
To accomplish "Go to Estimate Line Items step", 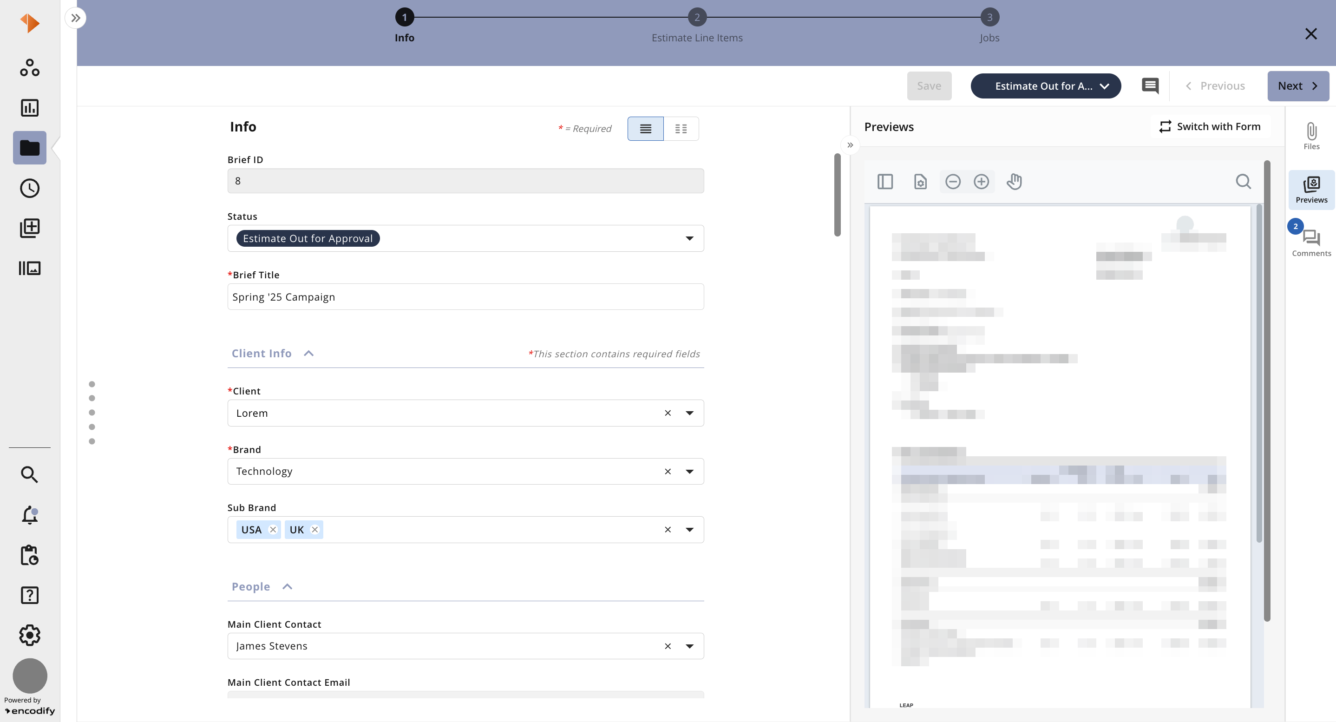I will click(x=696, y=26).
